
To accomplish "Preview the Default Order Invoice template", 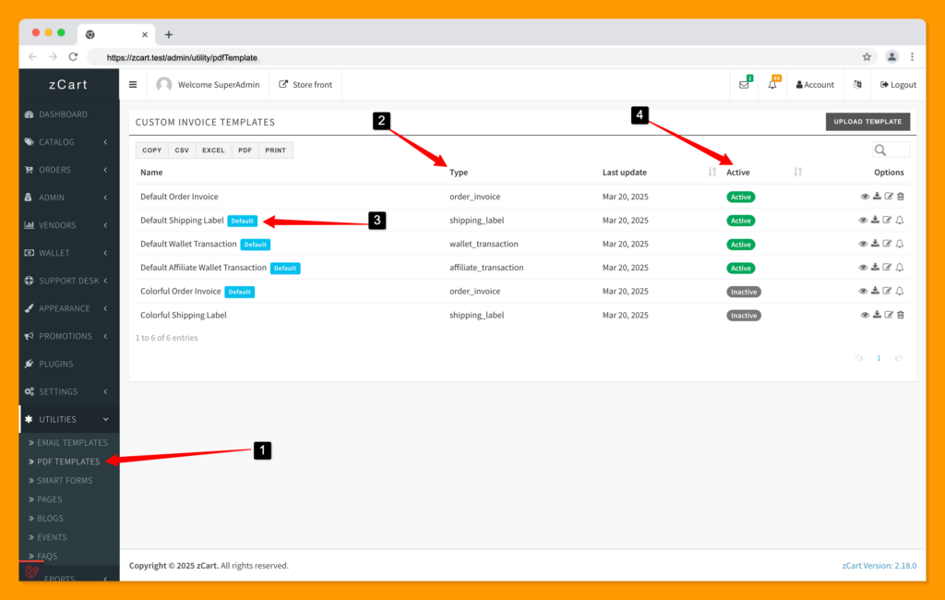I will [865, 197].
